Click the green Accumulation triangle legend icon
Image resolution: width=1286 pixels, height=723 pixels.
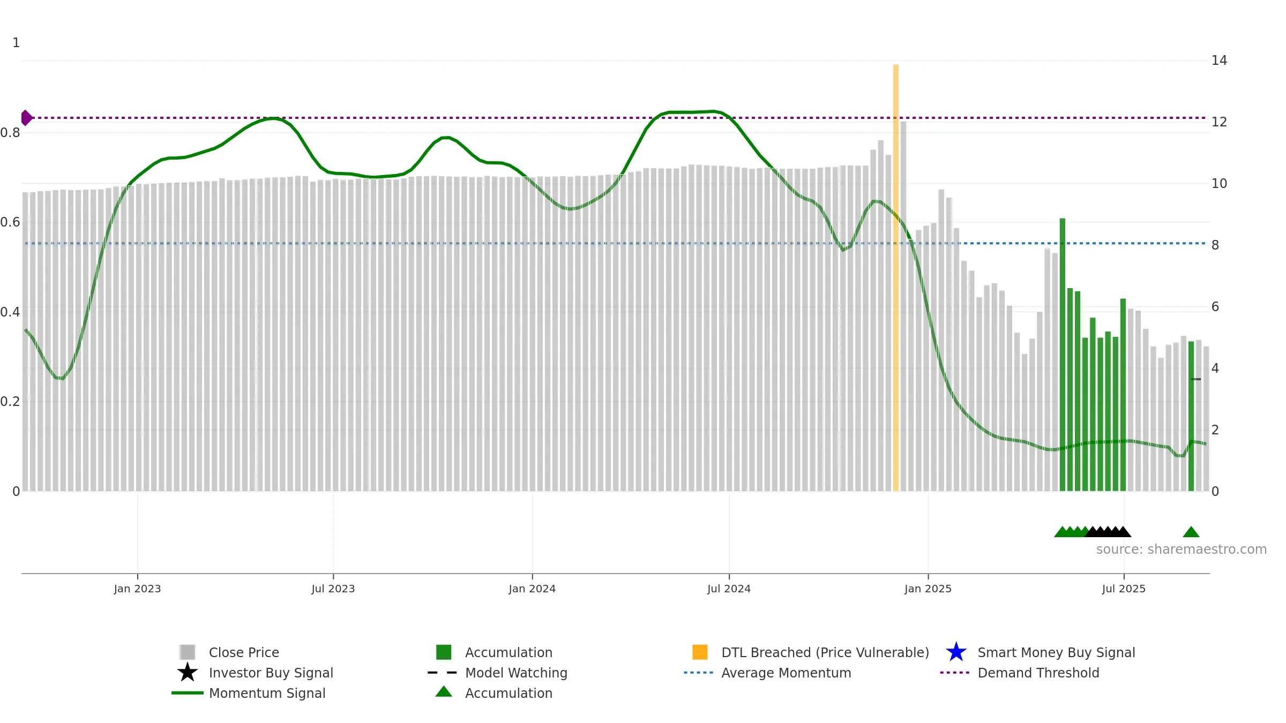pos(444,691)
